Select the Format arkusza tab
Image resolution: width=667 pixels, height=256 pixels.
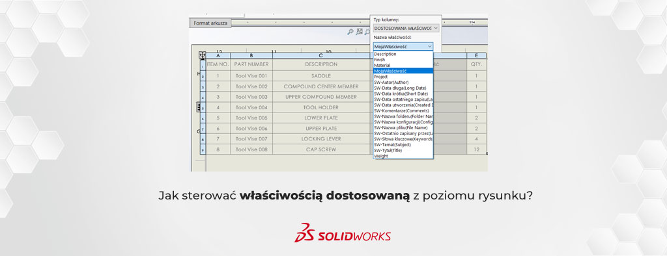coord(210,23)
